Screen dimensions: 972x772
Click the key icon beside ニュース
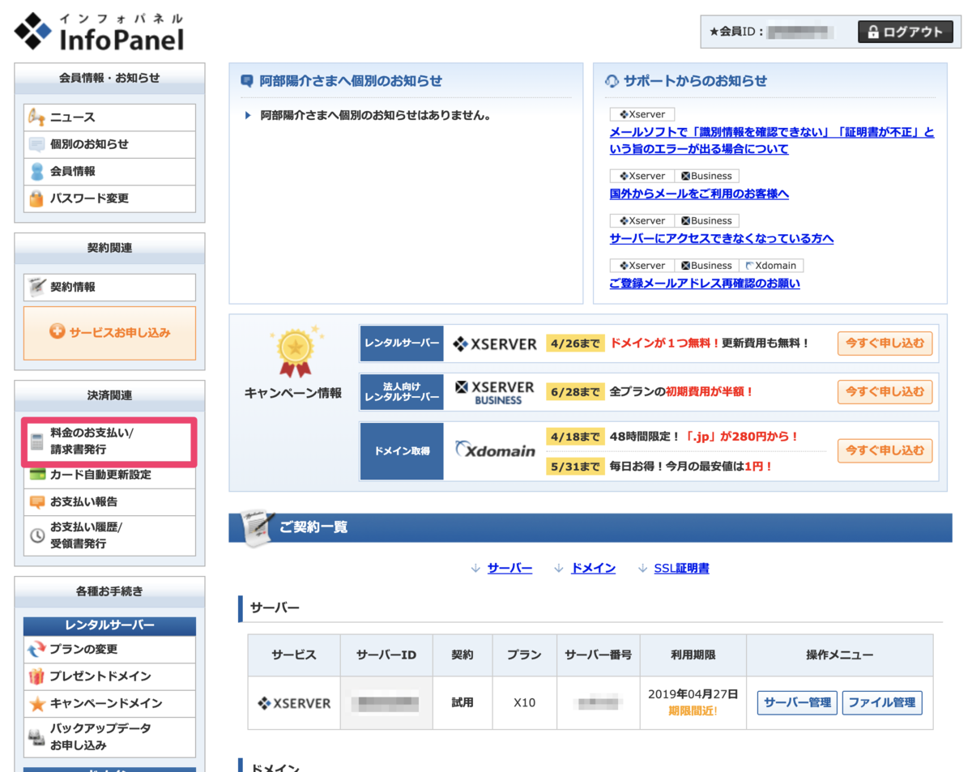(36, 117)
